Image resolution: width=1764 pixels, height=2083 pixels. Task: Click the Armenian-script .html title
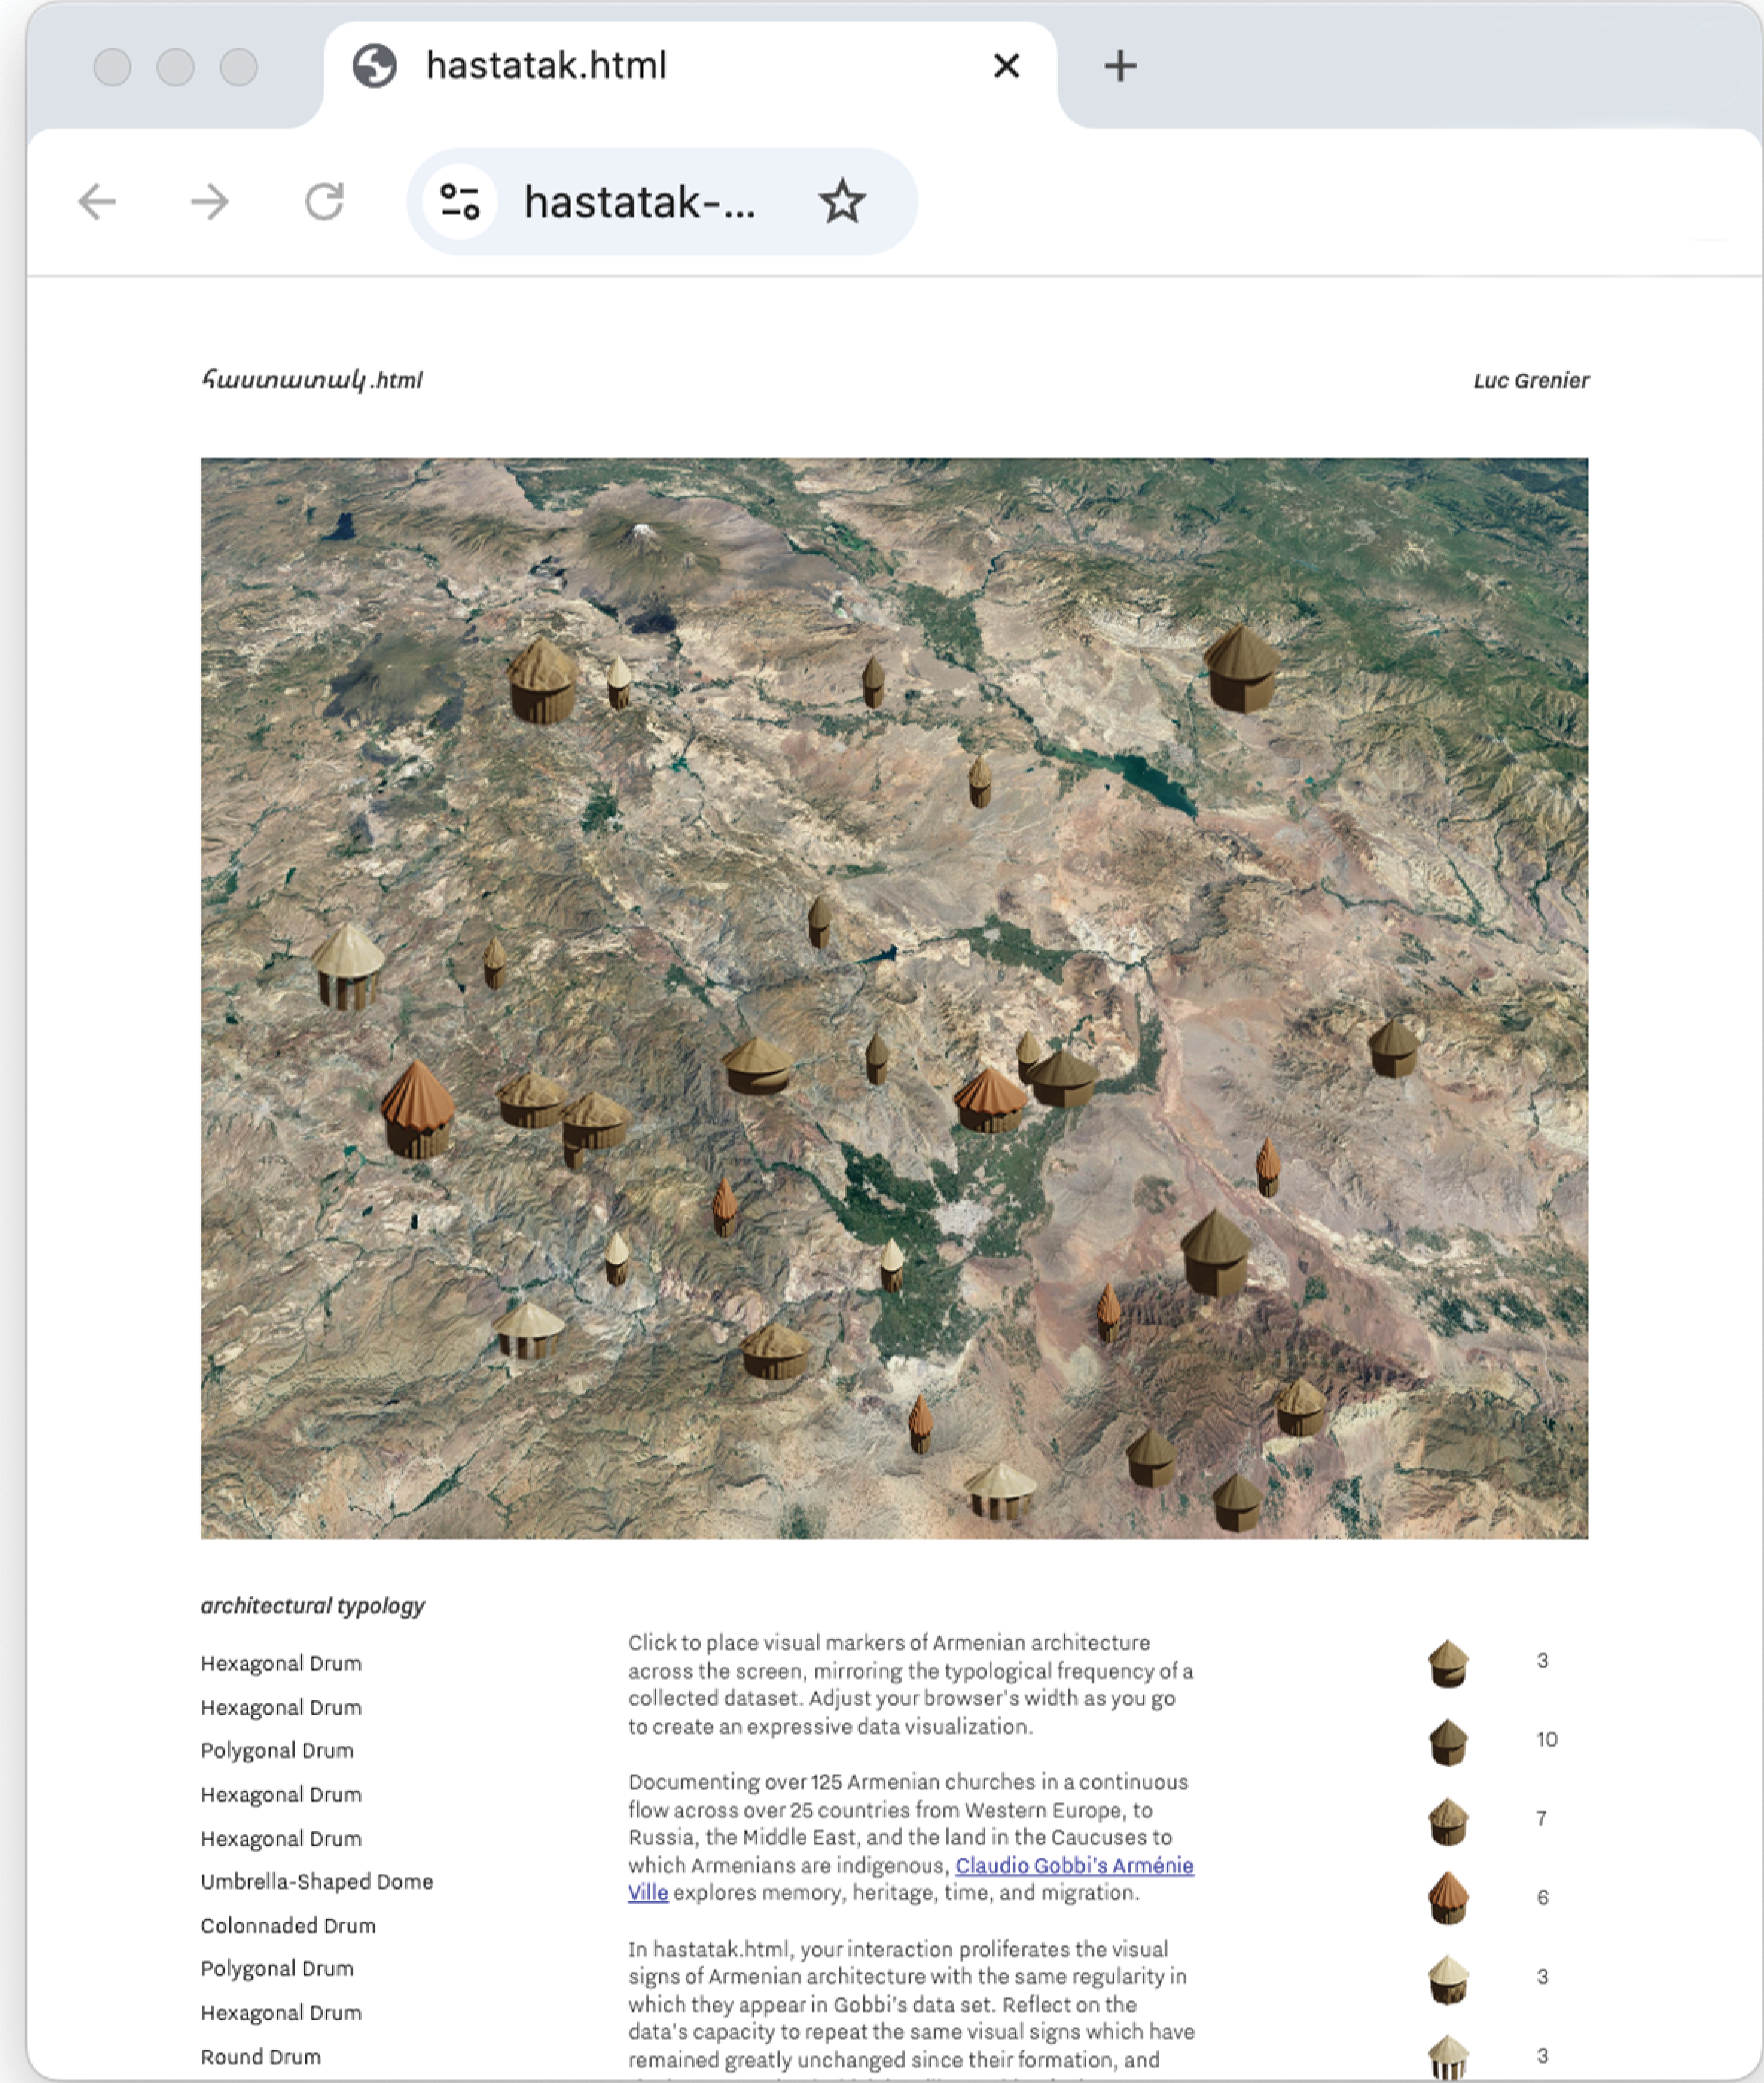[312, 381]
